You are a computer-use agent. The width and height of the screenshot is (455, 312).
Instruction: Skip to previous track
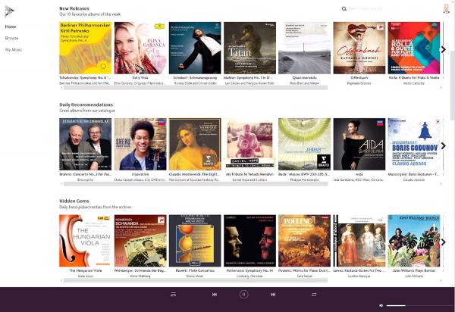pos(215,295)
